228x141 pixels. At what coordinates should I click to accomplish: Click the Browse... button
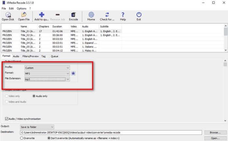click(x=215, y=133)
